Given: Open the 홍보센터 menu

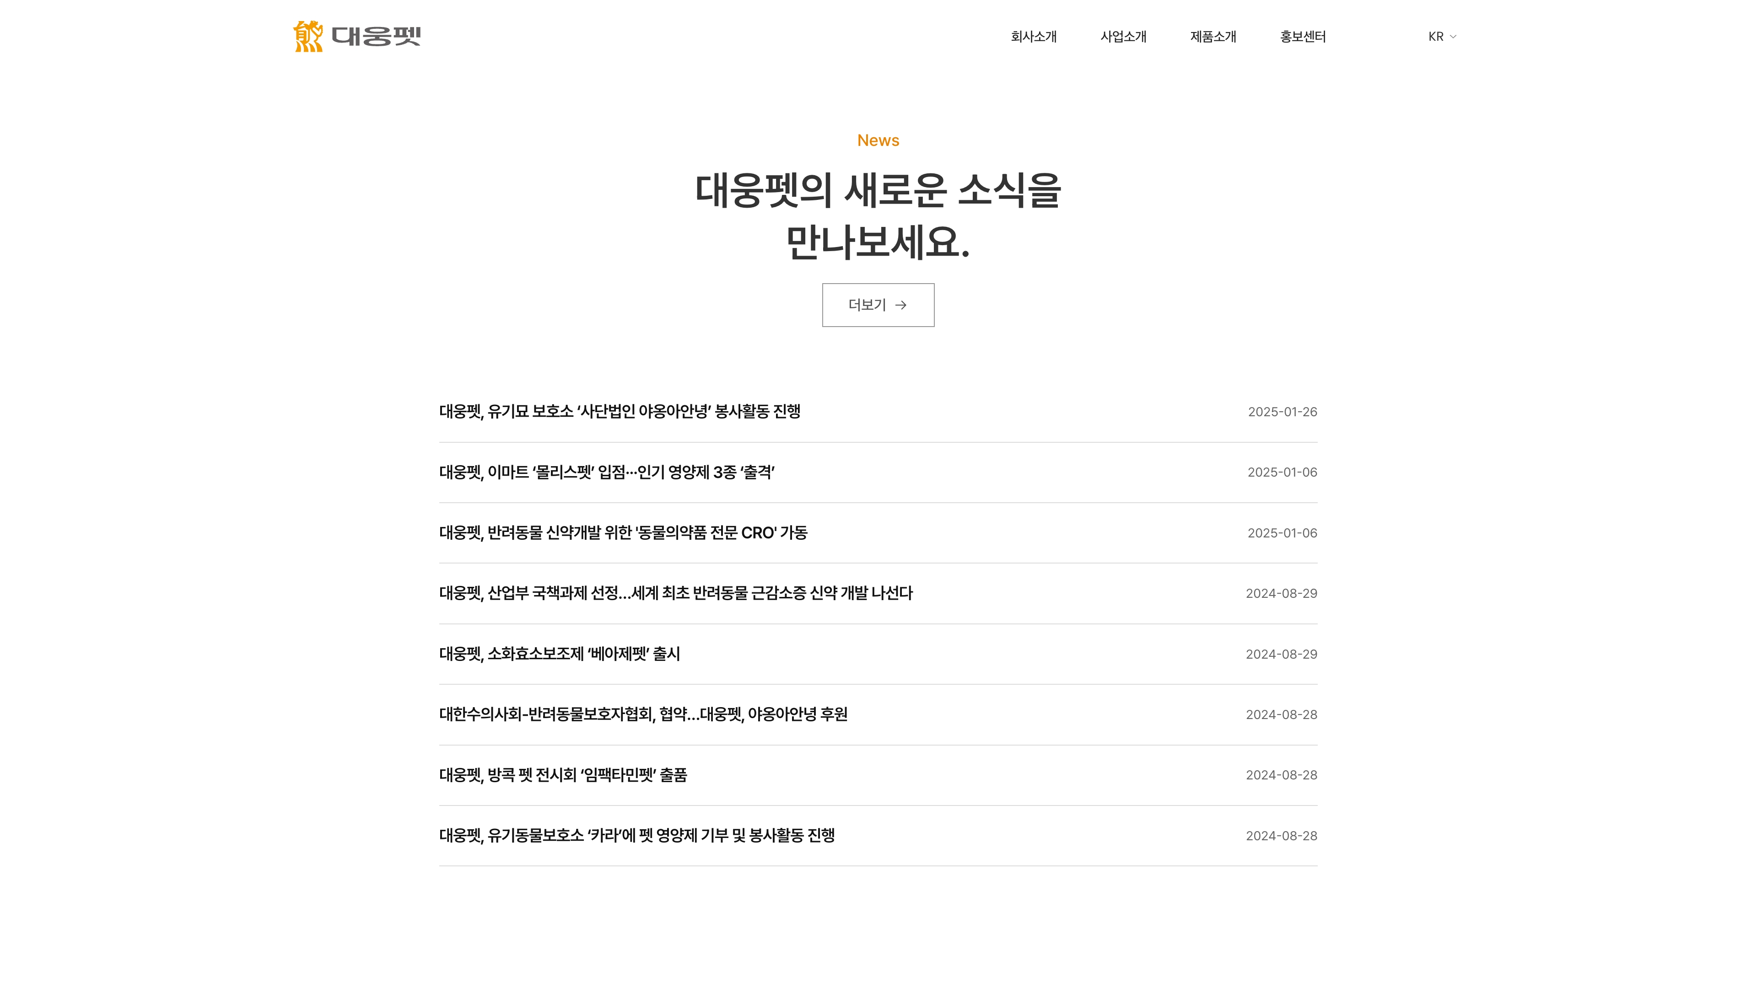Looking at the screenshot, I should [x=1303, y=37].
